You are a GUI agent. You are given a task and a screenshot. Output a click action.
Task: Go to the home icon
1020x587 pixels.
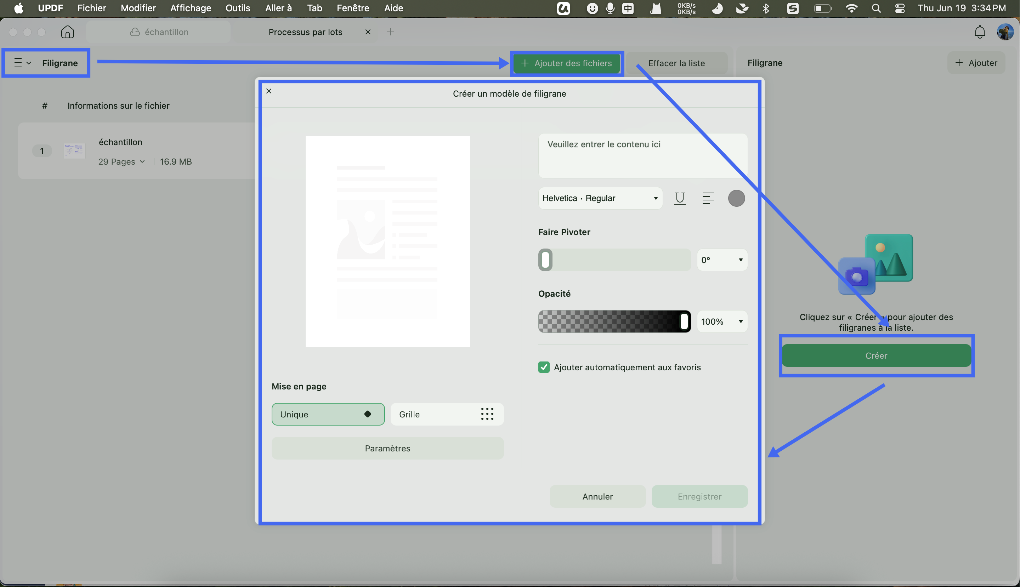[x=67, y=32]
